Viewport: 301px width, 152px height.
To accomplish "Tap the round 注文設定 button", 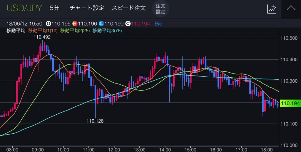I will coord(160,9).
